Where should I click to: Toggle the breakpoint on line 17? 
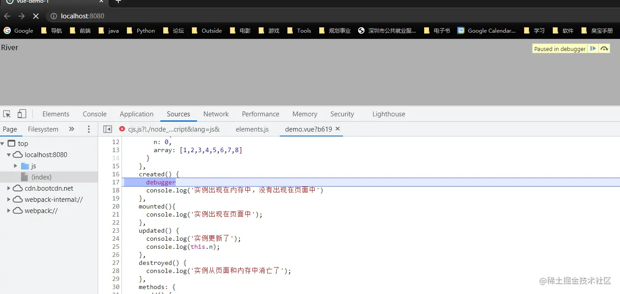point(116,182)
